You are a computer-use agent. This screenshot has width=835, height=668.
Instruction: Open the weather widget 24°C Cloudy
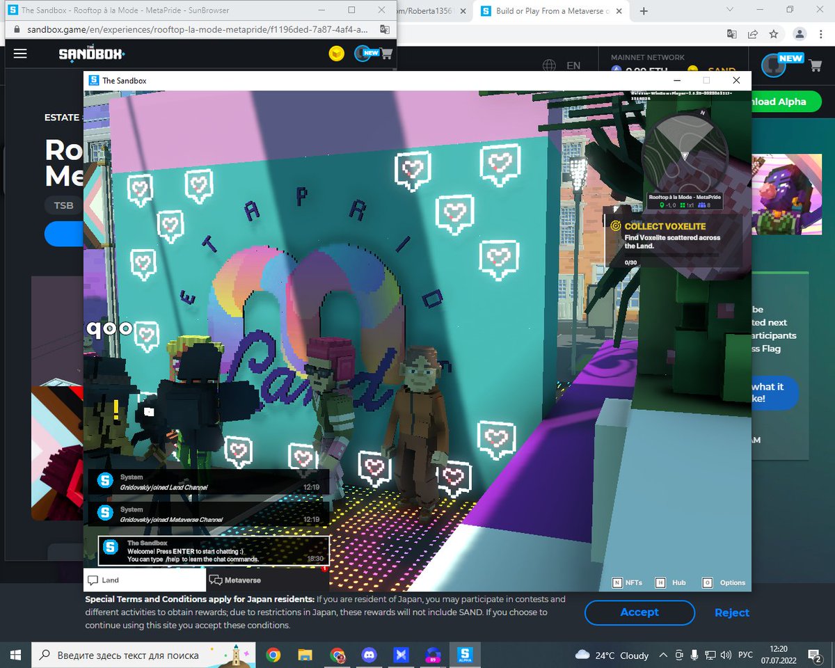pyautogui.click(x=612, y=655)
